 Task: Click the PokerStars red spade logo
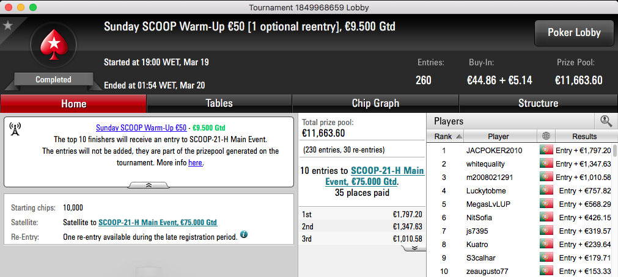(x=53, y=46)
